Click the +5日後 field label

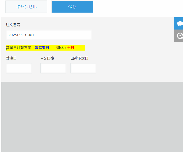[x=47, y=58]
